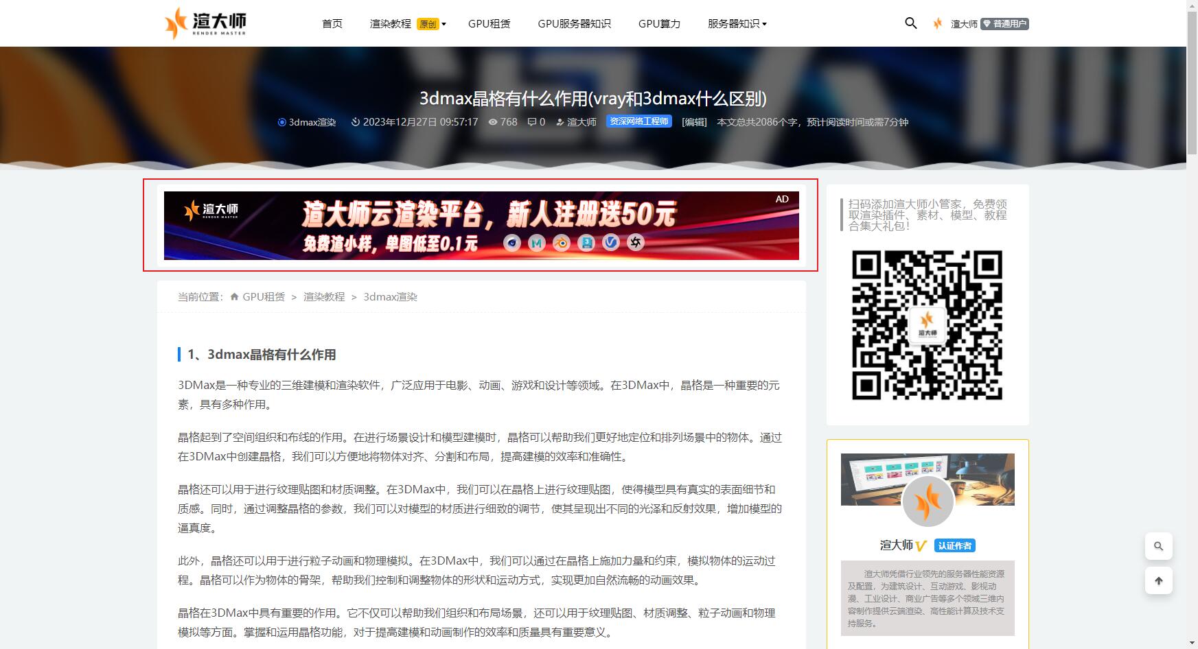This screenshot has width=1198, height=649.
Task: Click the user avatar icon in header
Action: coord(938,23)
